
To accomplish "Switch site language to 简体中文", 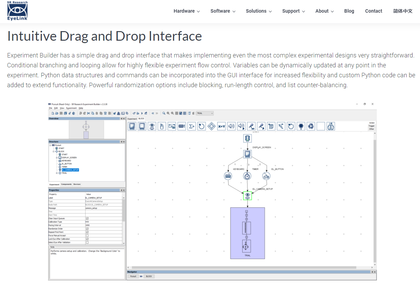I will tap(403, 11).
